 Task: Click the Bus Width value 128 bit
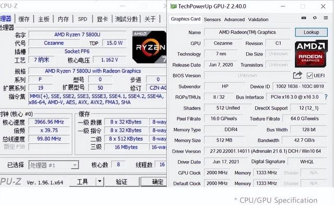pyautogui.click(x=308, y=129)
